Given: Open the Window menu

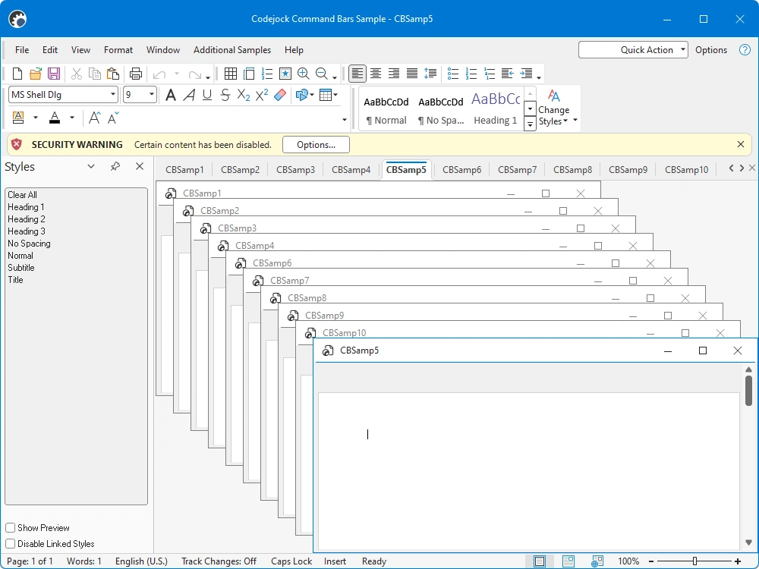Looking at the screenshot, I should tap(163, 50).
